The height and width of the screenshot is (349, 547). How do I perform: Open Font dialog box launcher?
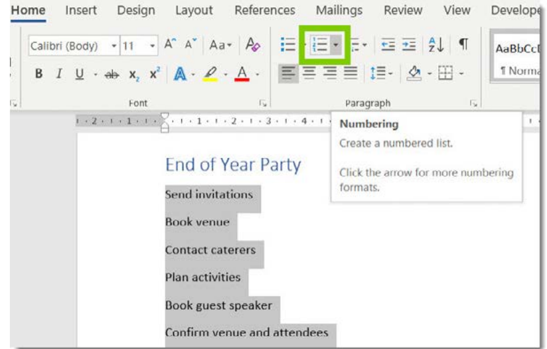pyautogui.click(x=263, y=104)
